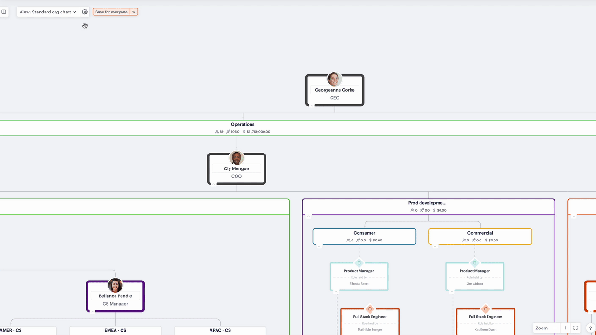Click the Save for everyone button
This screenshot has height=335, width=596.
coord(111,12)
